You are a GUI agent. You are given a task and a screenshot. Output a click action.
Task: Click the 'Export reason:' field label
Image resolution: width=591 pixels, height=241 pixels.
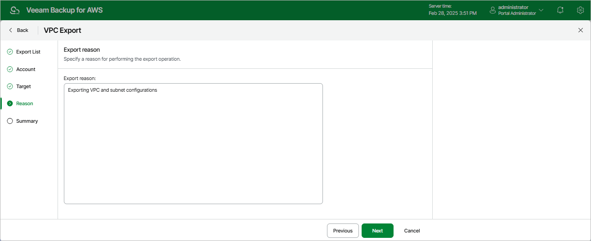pos(80,78)
